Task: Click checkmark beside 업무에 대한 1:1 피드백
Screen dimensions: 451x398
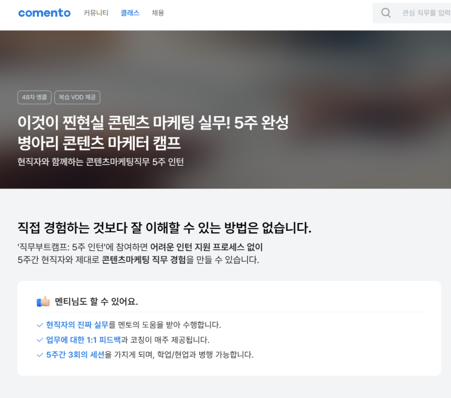Action: pos(40,340)
